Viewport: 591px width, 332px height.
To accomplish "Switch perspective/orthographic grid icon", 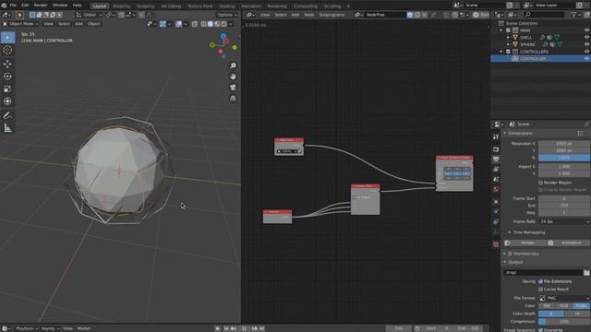I will click(x=233, y=99).
